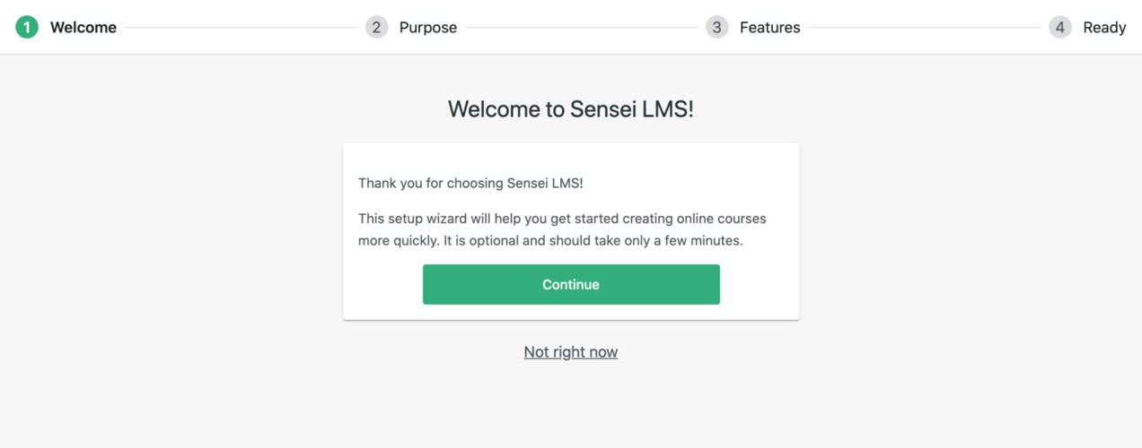Viewport: 1142px width, 448px height.
Task: Jump to the Ready step label
Action: click(1104, 28)
